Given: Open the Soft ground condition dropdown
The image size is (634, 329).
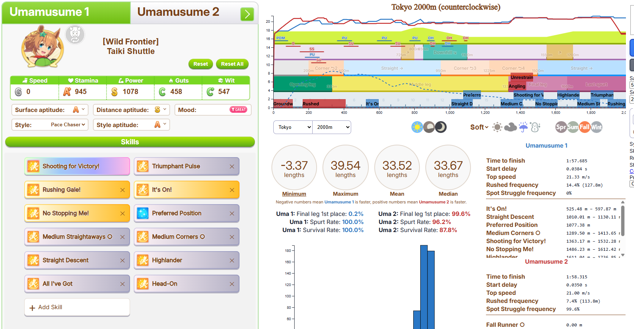Looking at the screenshot, I should 479,127.
